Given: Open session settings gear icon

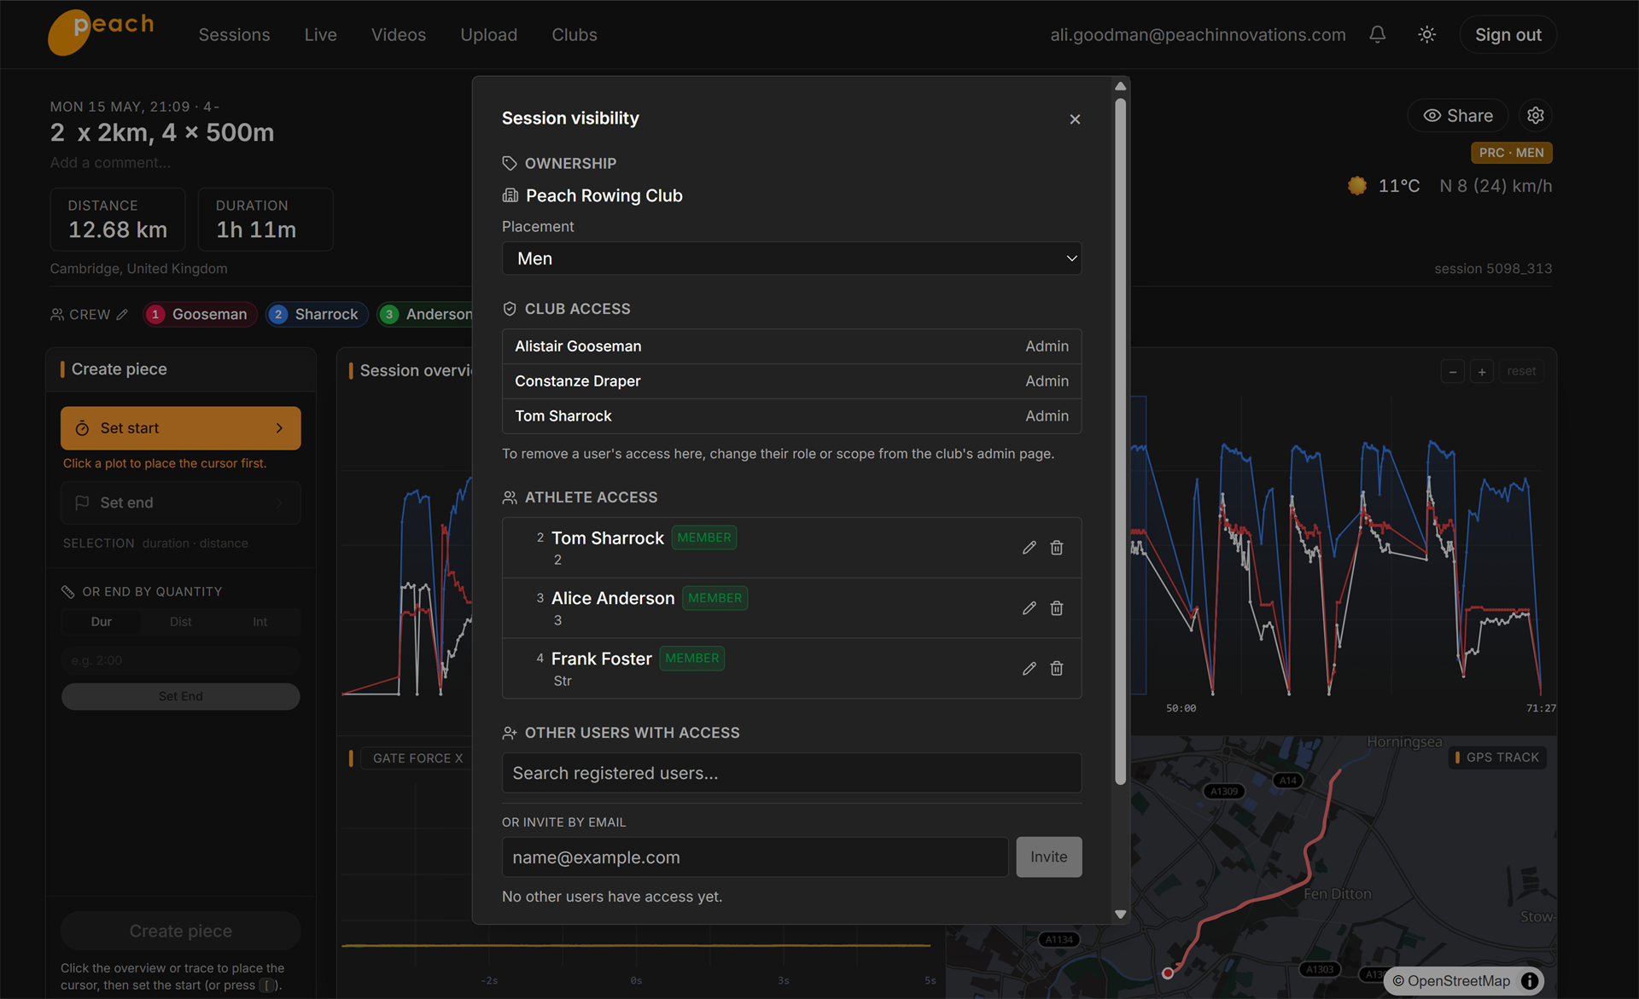Looking at the screenshot, I should pyautogui.click(x=1535, y=115).
